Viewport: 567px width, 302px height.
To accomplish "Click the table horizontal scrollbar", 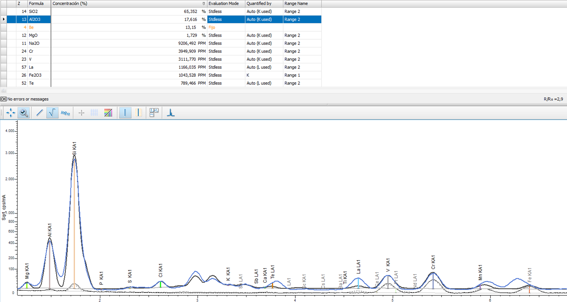I will tap(283, 91).
